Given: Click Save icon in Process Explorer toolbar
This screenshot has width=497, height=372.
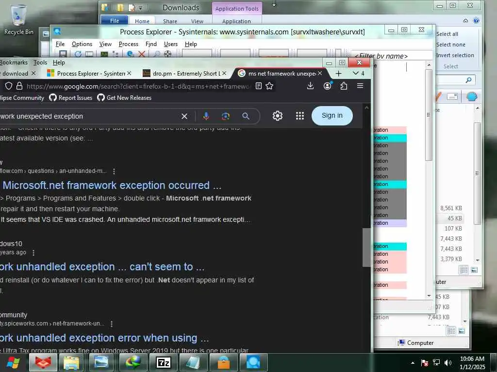Looking at the screenshot, I should [63, 54].
